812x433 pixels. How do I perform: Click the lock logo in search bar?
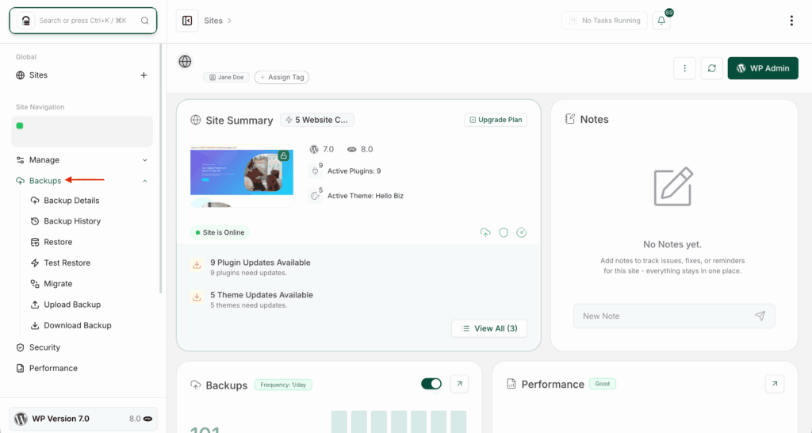[x=26, y=21]
